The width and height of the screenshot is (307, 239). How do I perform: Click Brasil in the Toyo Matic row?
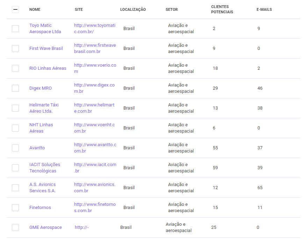129,29
